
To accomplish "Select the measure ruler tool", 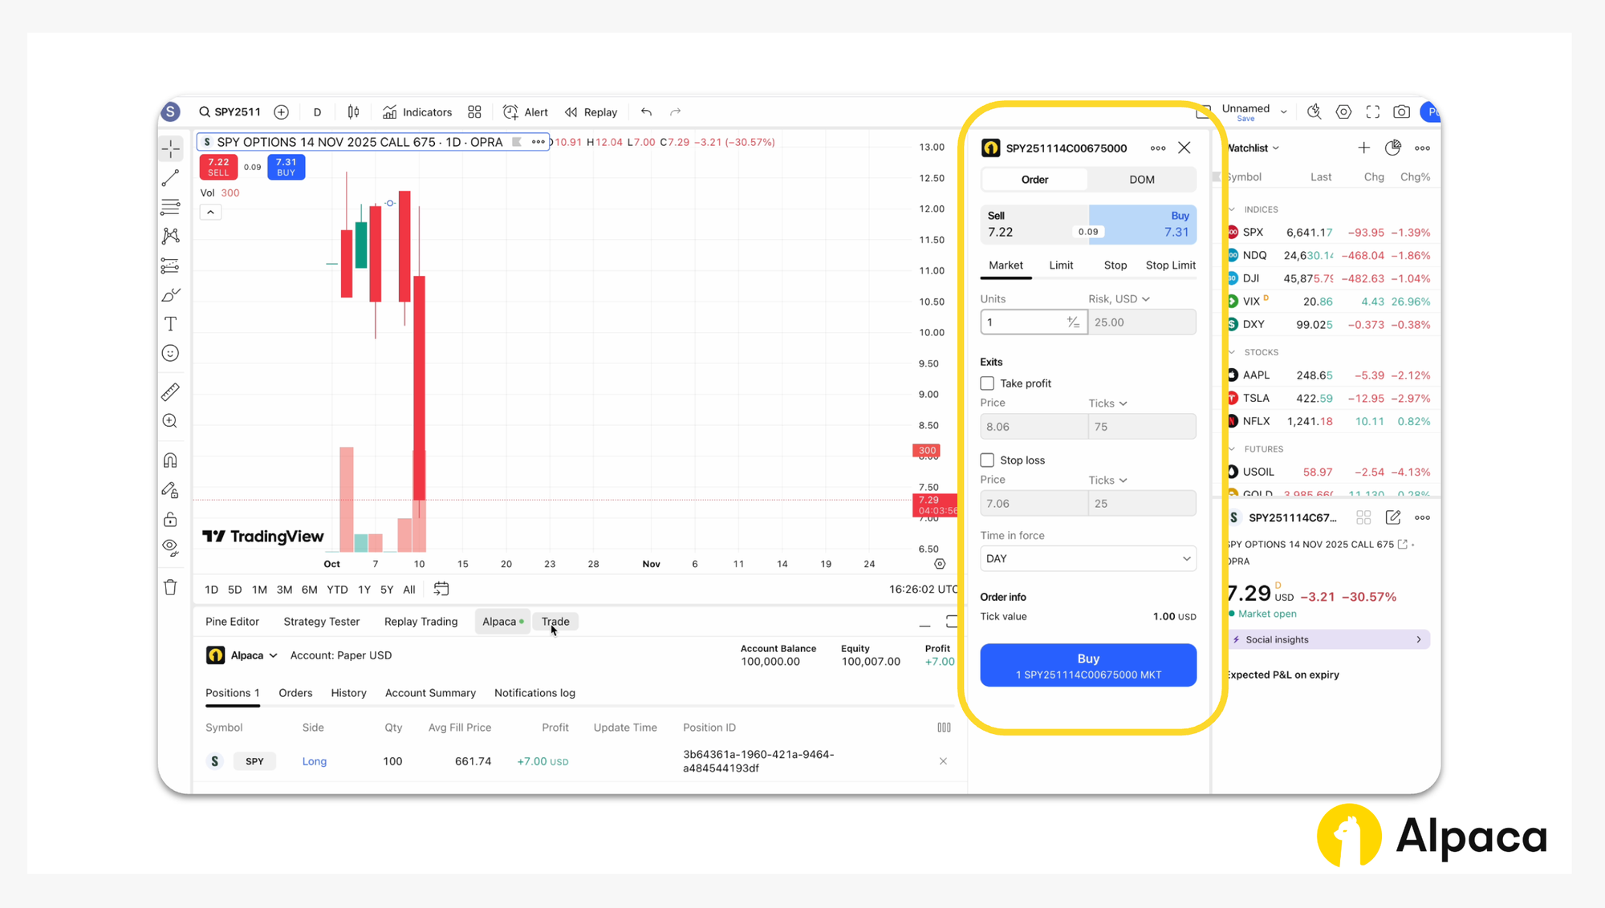I will (170, 391).
